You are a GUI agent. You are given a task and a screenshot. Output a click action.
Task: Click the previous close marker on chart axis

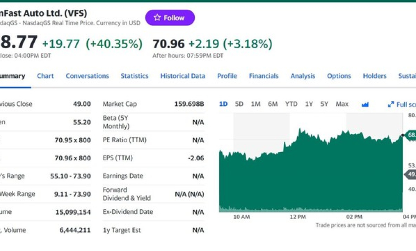point(411,175)
